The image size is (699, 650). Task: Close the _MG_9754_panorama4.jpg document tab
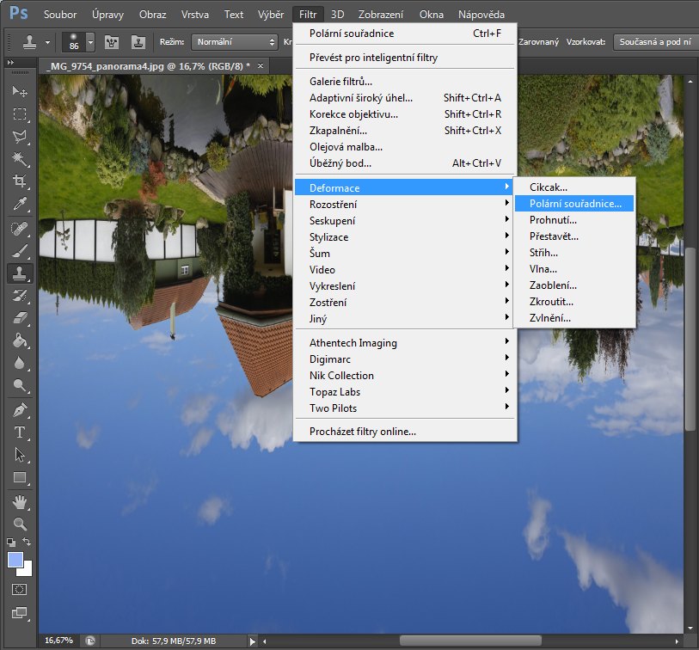(x=261, y=66)
